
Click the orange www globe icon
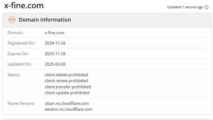pyautogui.click(x=12, y=20)
